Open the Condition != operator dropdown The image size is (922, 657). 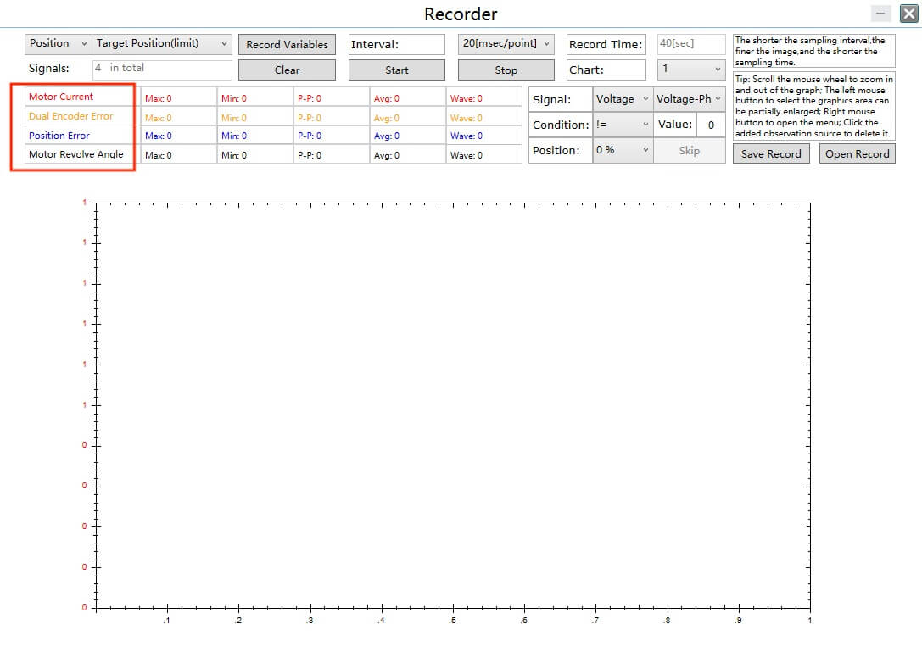(622, 125)
